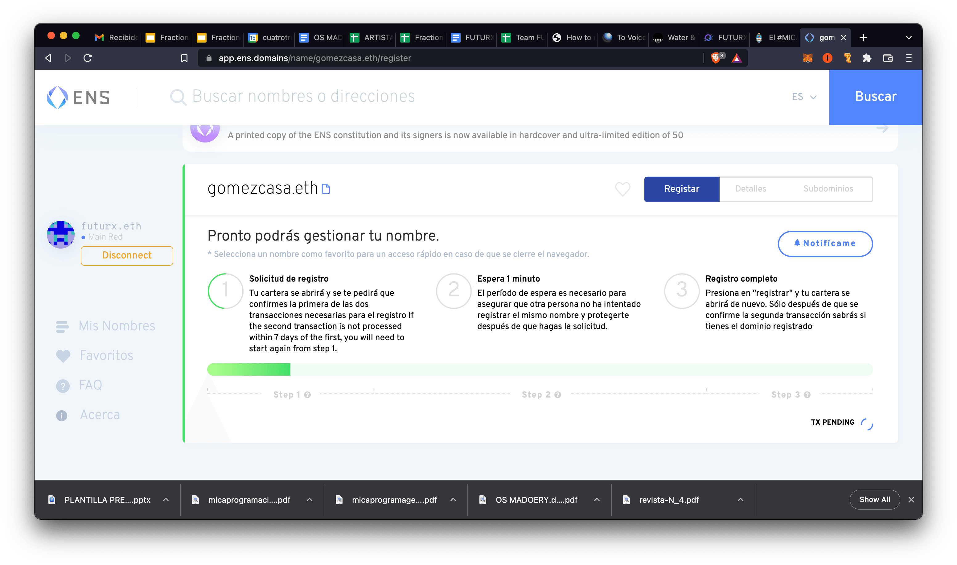Expand revista-N_4.pdf download options
The image size is (957, 565).
pyautogui.click(x=740, y=500)
